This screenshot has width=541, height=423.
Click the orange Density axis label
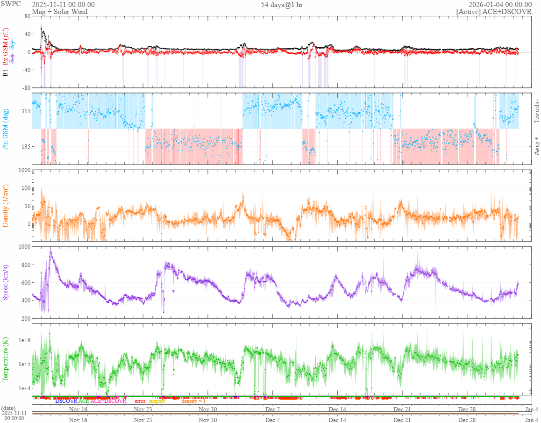point(6,205)
